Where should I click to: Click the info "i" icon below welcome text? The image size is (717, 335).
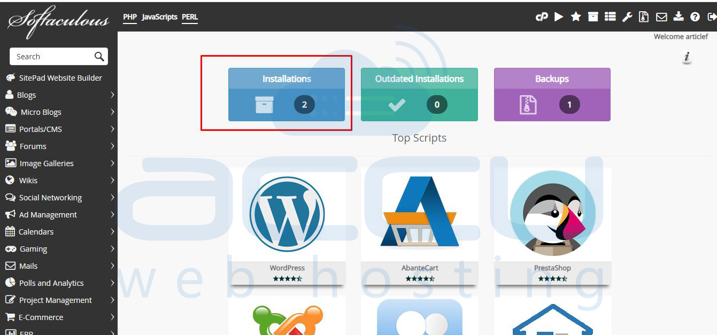click(687, 57)
